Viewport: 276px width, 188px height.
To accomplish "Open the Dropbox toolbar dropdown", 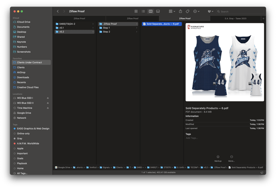I will [x=210, y=12].
